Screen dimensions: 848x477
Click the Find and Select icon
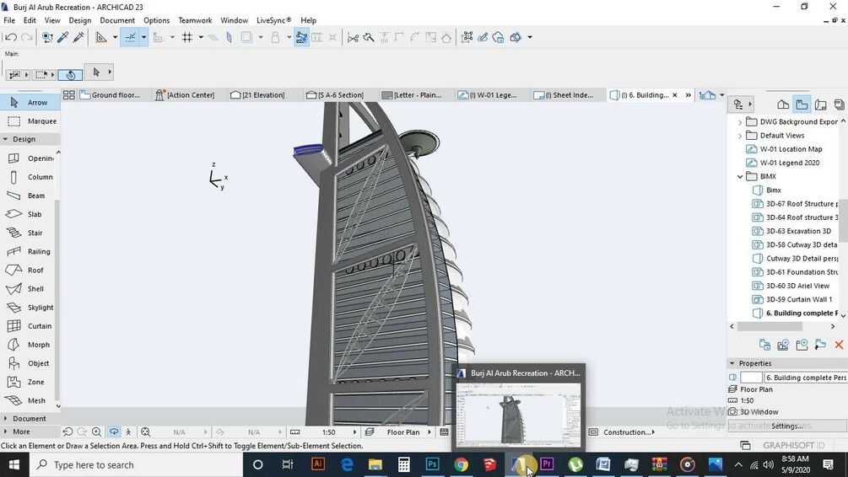point(47,37)
